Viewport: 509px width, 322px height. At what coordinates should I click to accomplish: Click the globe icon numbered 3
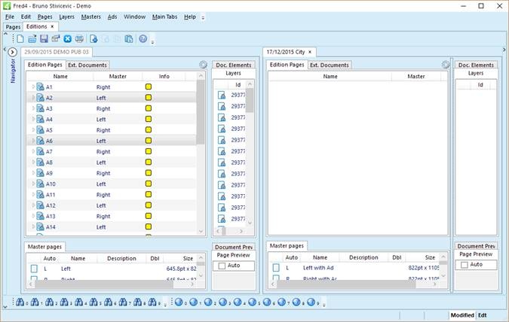click(222, 302)
